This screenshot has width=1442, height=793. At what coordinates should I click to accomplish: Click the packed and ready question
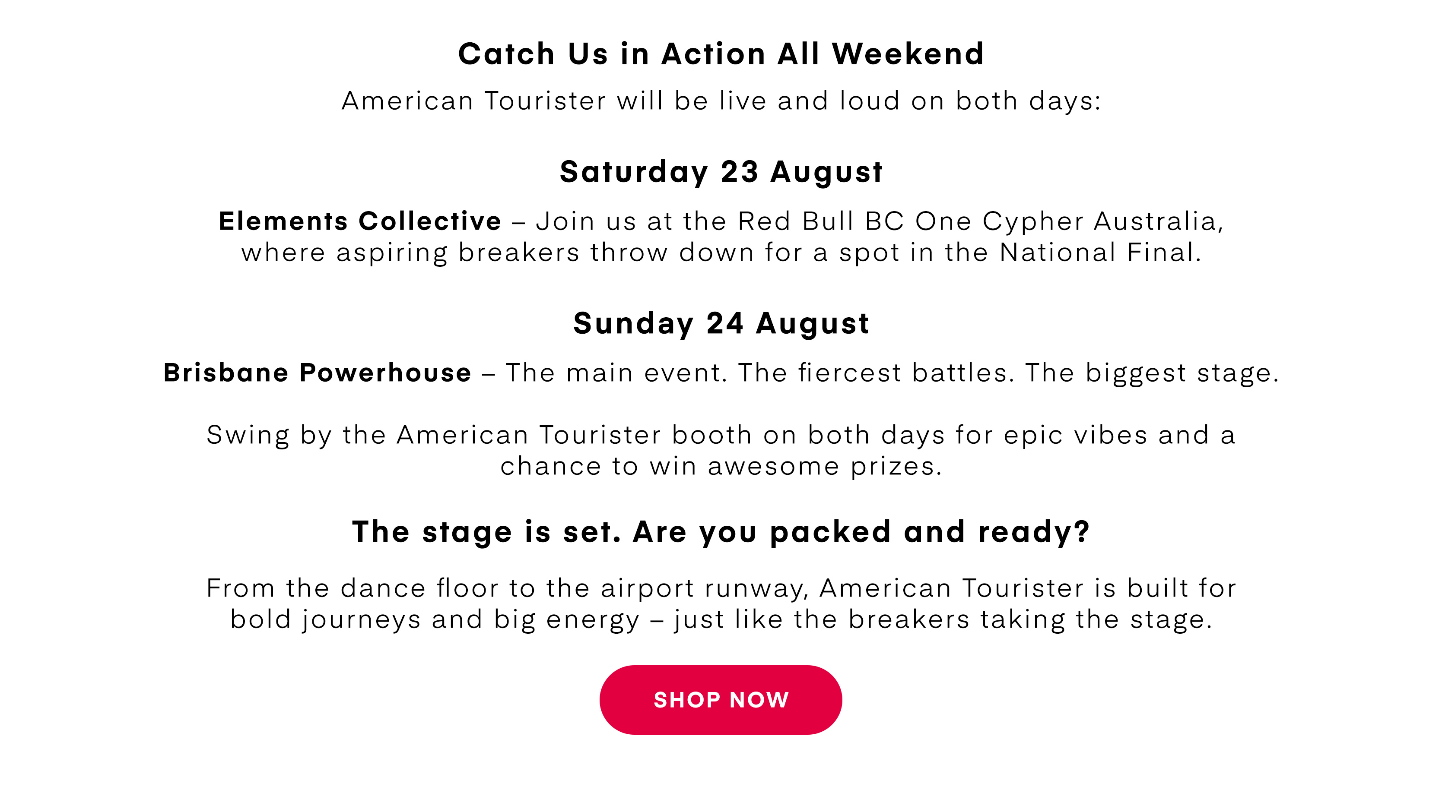point(861,532)
